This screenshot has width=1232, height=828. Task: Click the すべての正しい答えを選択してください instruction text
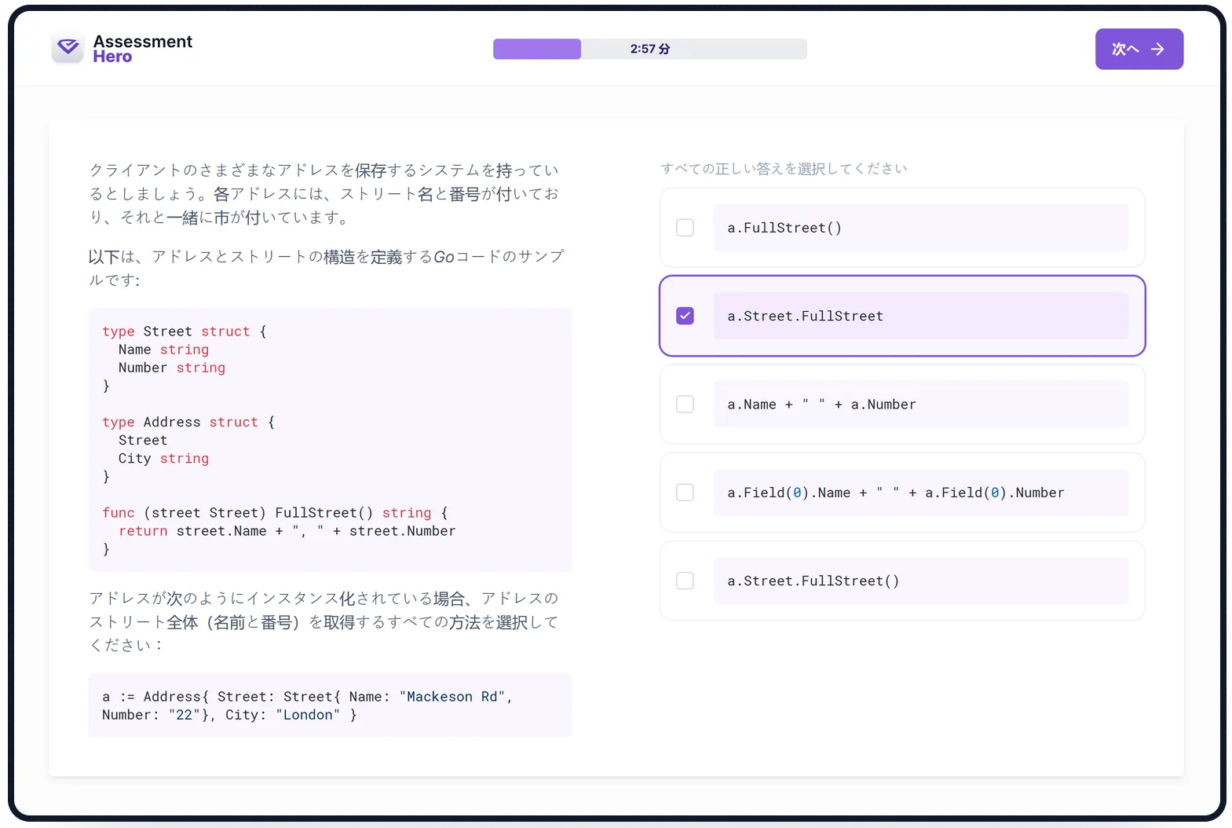pyautogui.click(x=784, y=169)
